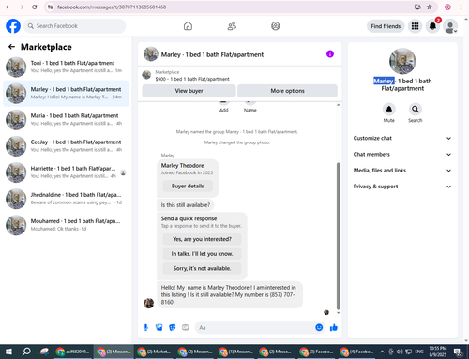Choose a sticker icon in composer
This screenshot has height=359, width=469.
[173, 327]
